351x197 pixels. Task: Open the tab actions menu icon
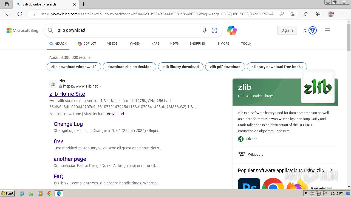pos(7,4)
